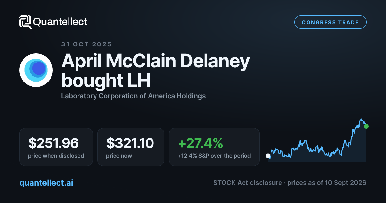386x203 pixels.
Task: Click the white start dot on chart
Action: pos(268,156)
